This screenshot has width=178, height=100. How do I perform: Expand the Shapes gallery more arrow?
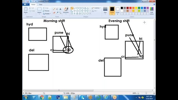[90, 13]
